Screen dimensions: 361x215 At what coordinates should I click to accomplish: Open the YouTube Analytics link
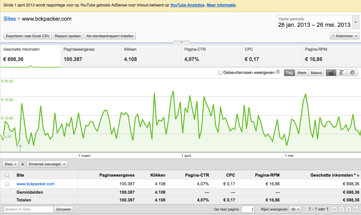pos(187,5)
